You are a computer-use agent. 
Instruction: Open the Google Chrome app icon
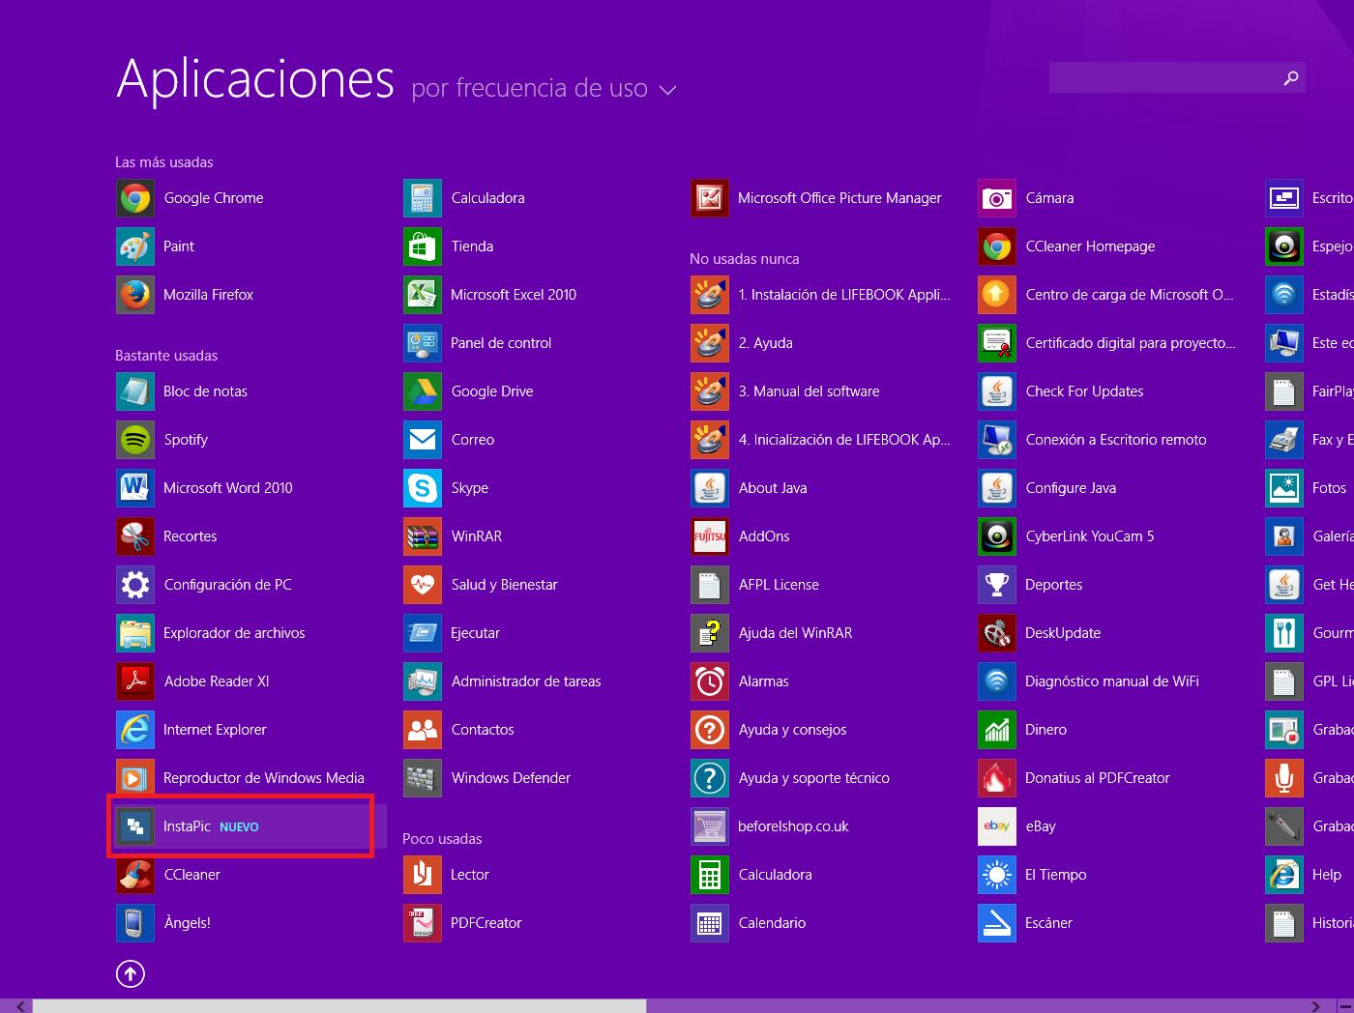(x=135, y=198)
